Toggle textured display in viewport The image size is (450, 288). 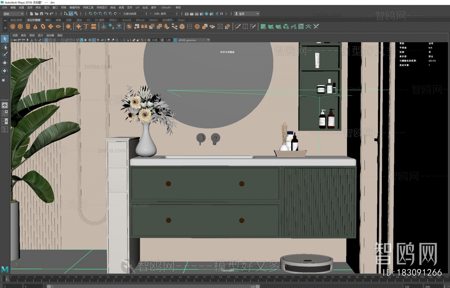pyautogui.click(x=94, y=40)
